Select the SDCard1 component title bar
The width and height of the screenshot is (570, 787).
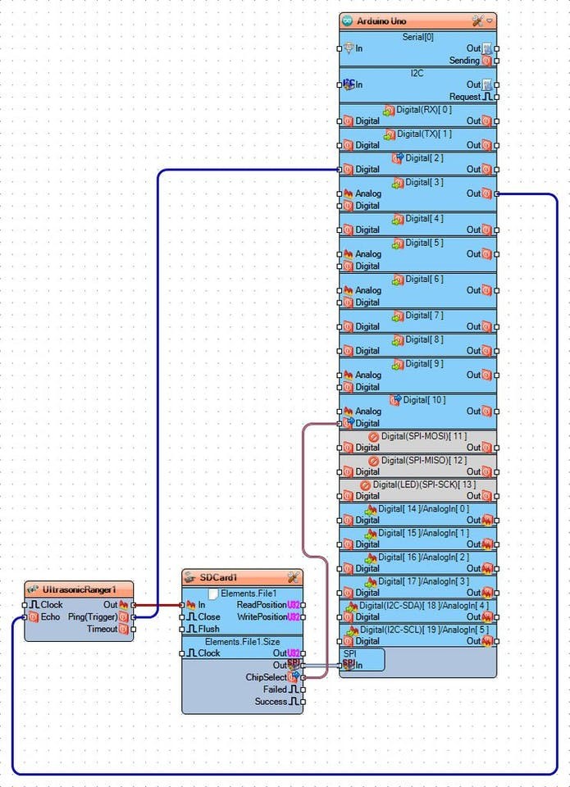242,577
